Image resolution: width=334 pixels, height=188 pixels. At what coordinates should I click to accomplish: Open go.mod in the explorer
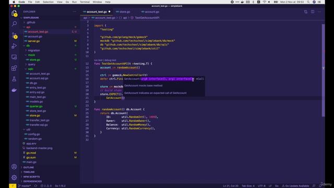(x=31, y=153)
